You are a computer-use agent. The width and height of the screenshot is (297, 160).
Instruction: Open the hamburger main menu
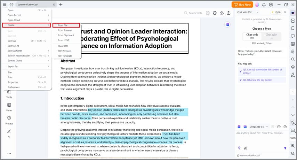pos(5,5)
